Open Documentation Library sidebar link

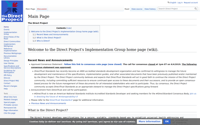(x=10, y=57)
